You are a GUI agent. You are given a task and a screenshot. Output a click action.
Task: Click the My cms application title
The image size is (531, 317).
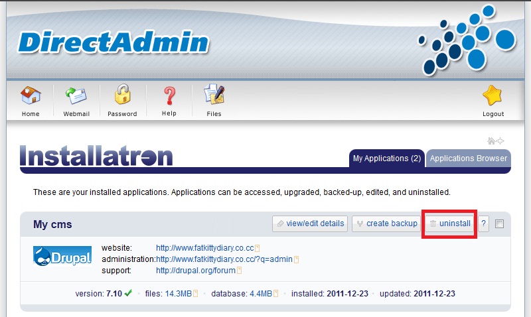(52, 224)
